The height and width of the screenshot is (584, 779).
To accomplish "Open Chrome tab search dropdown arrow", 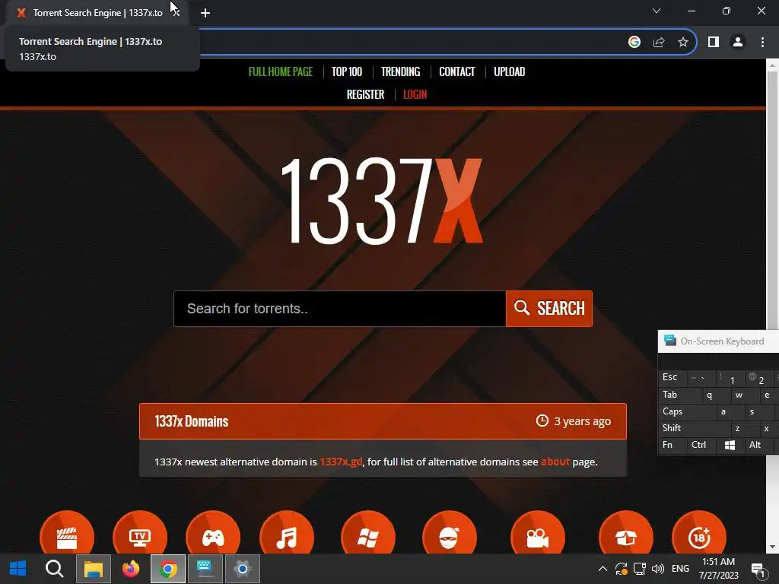I will [x=657, y=11].
